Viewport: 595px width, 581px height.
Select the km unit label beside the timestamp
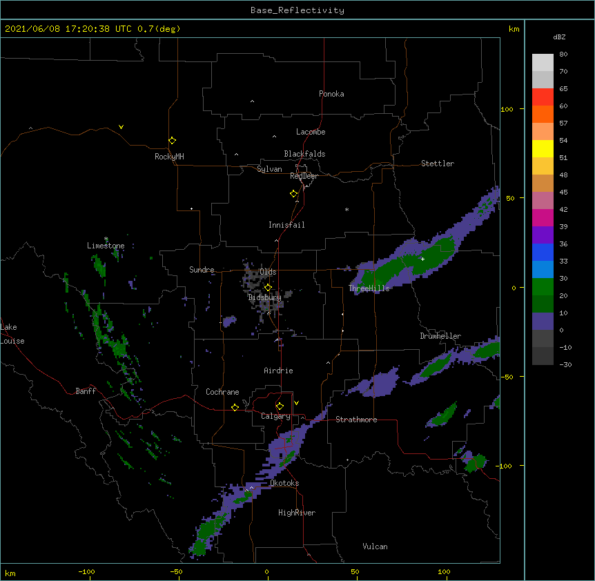click(514, 29)
